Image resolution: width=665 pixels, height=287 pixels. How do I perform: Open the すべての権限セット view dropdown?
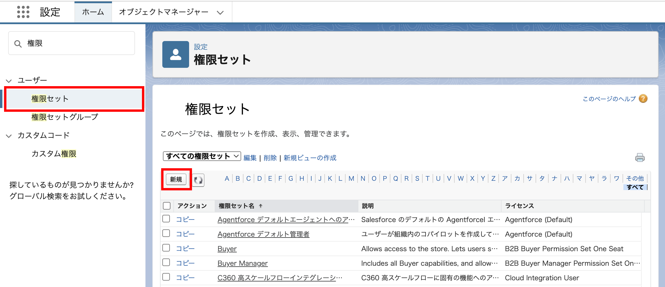[202, 156]
